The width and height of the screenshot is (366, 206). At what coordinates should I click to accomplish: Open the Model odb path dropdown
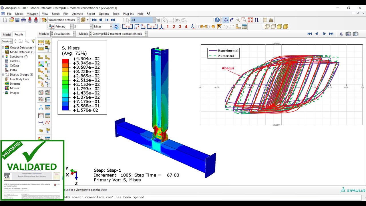click(x=146, y=34)
